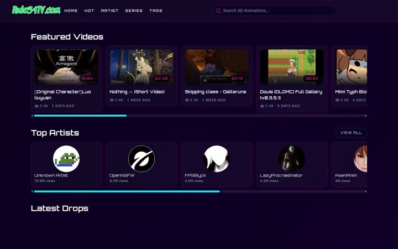Go to the HOME menu item
Viewport: 398px width, 249px height.
click(71, 11)
